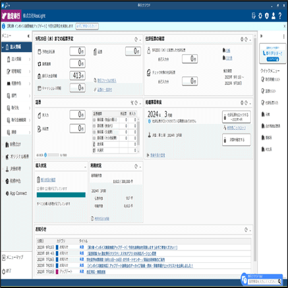Click the 413件 bank statement count box

(78, 76)
